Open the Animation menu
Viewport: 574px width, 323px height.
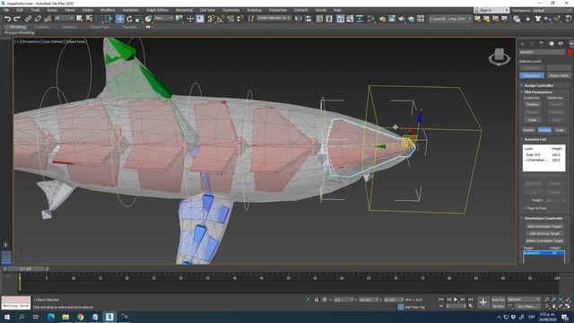(x=130, y=10)
